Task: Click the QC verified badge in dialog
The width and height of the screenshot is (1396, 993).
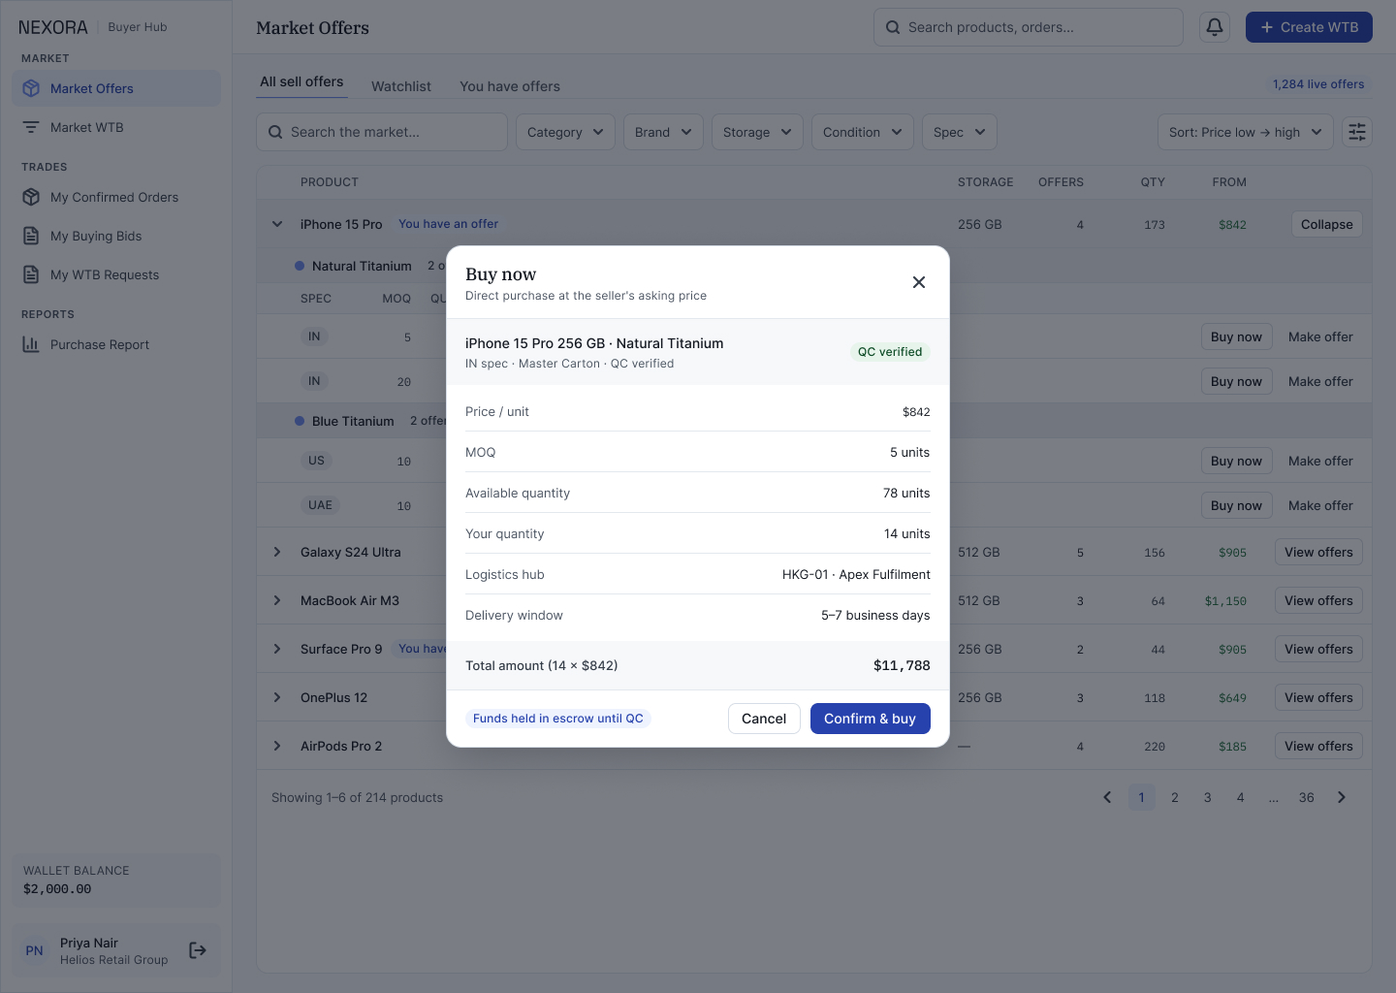Action: pyautogui.click(x=890, y=352)
